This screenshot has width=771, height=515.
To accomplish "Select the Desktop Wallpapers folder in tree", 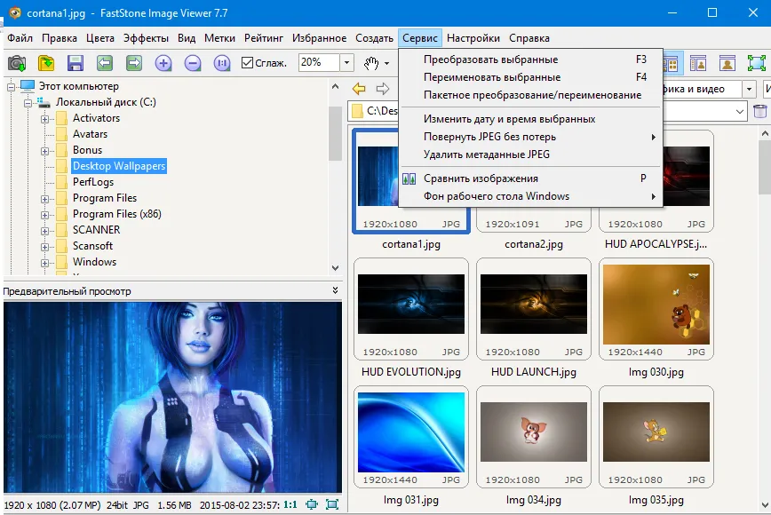I will coord(119,166).
